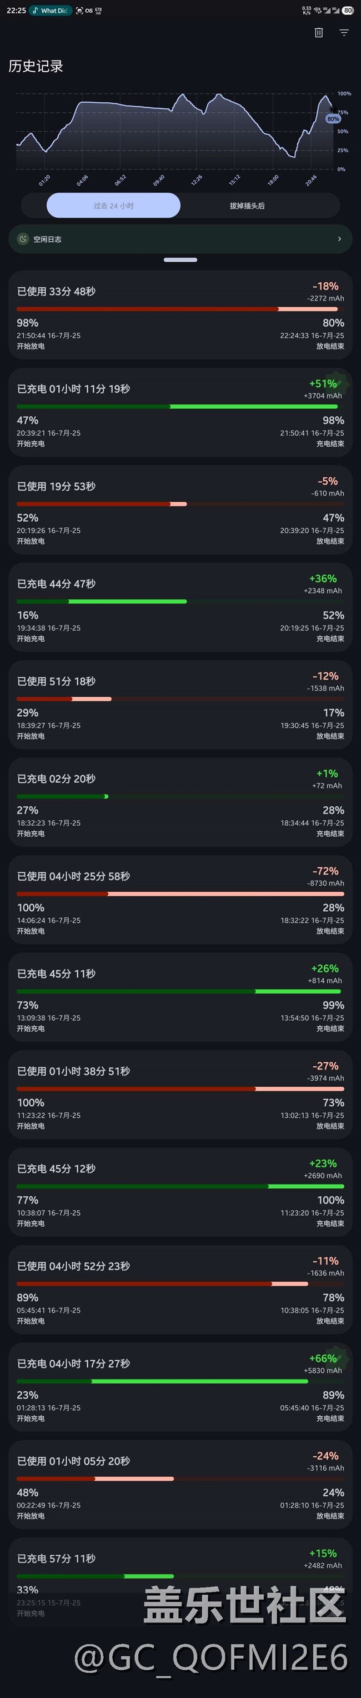Tap the progress bar of -72% discharge record

tap(180, 894)
